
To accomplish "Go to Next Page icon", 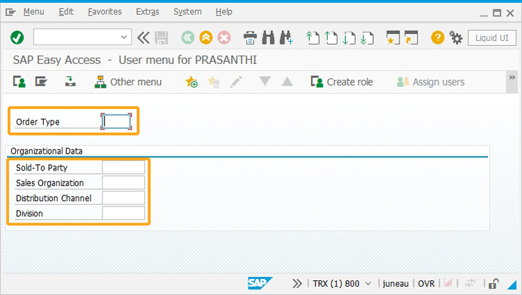I will point(349,38).
